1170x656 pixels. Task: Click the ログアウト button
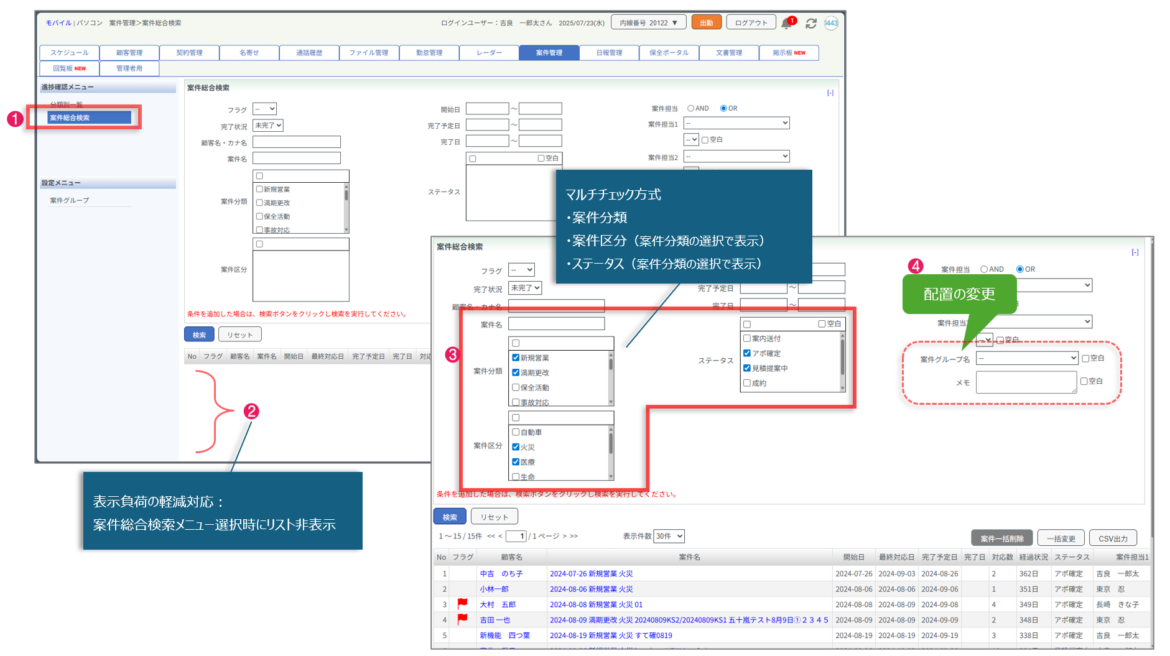point(751,23)
